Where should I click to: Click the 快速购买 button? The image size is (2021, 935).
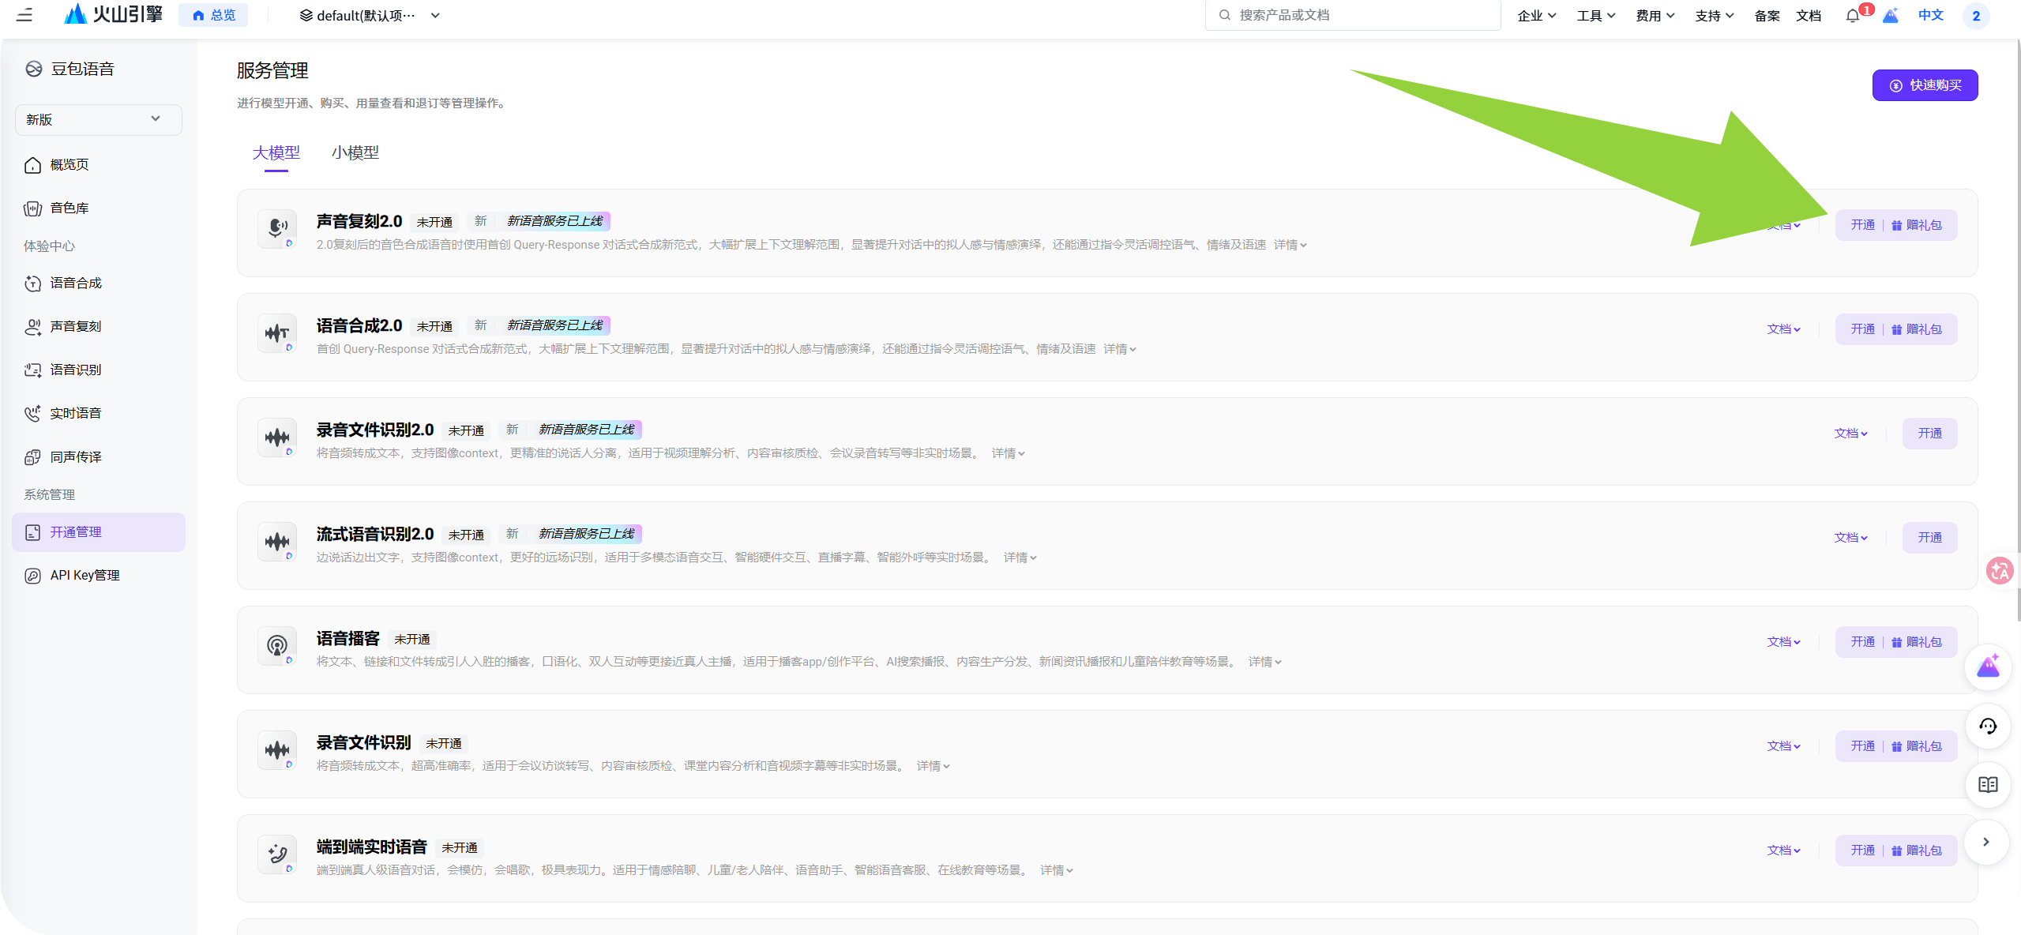1925,85
